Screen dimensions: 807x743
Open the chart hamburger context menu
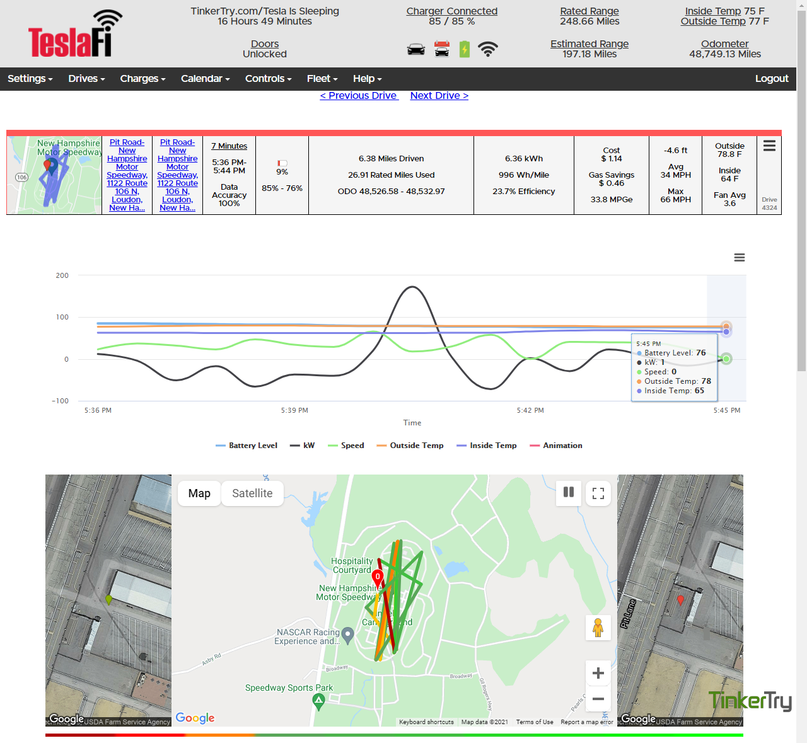click(740, 258)
